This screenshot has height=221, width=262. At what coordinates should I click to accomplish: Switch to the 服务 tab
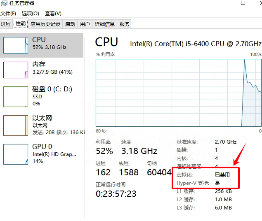[124, 24]
